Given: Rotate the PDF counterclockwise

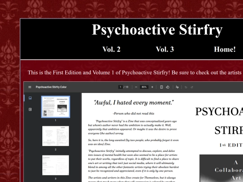Looking at the screenshot, I should [x=167, y=87].
